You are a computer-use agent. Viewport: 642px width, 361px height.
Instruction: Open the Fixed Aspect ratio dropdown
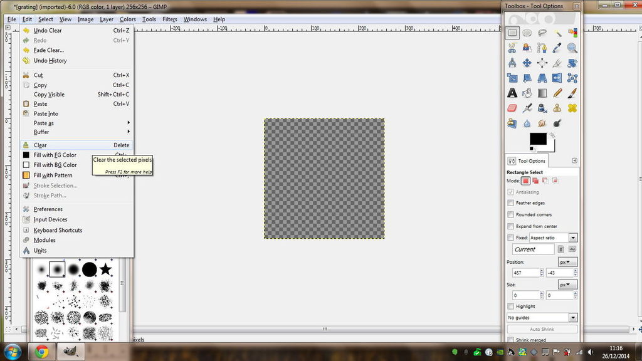coord(553,238)
